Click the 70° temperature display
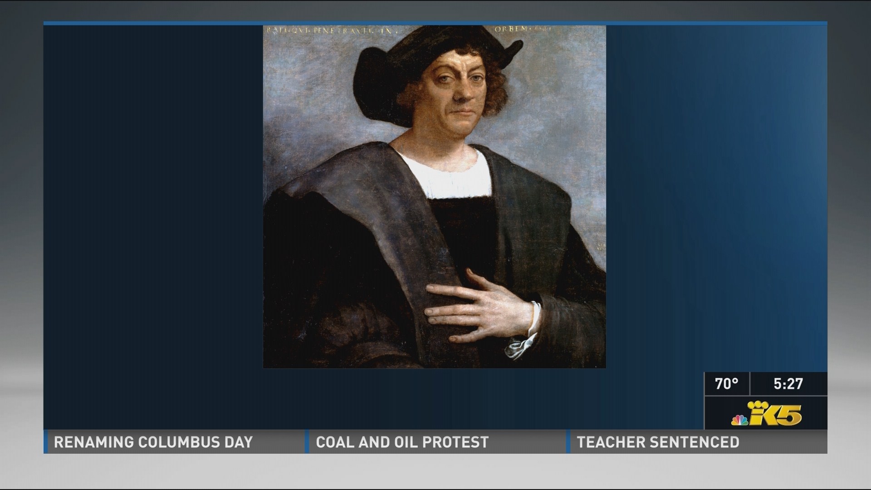The height and width of the screenshot is (490, 871). (x=726, y=383)
